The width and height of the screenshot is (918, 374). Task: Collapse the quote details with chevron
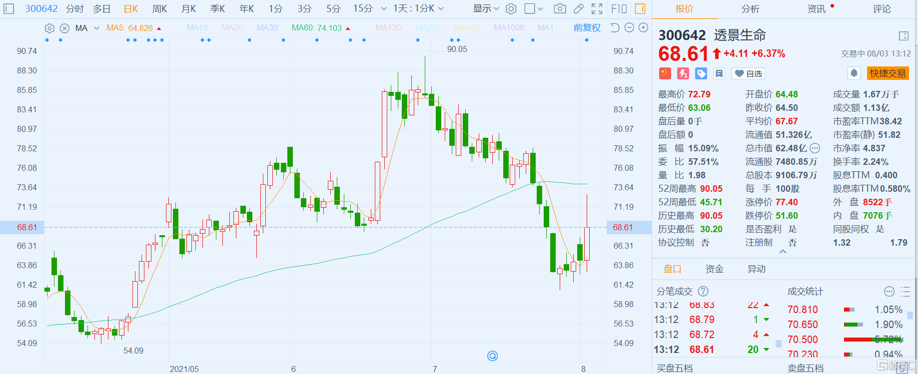click(x=783, y=252)
